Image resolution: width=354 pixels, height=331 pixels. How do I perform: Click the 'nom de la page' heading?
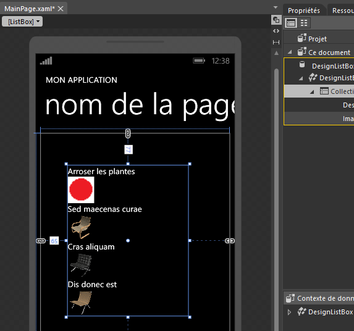point(140,106)
